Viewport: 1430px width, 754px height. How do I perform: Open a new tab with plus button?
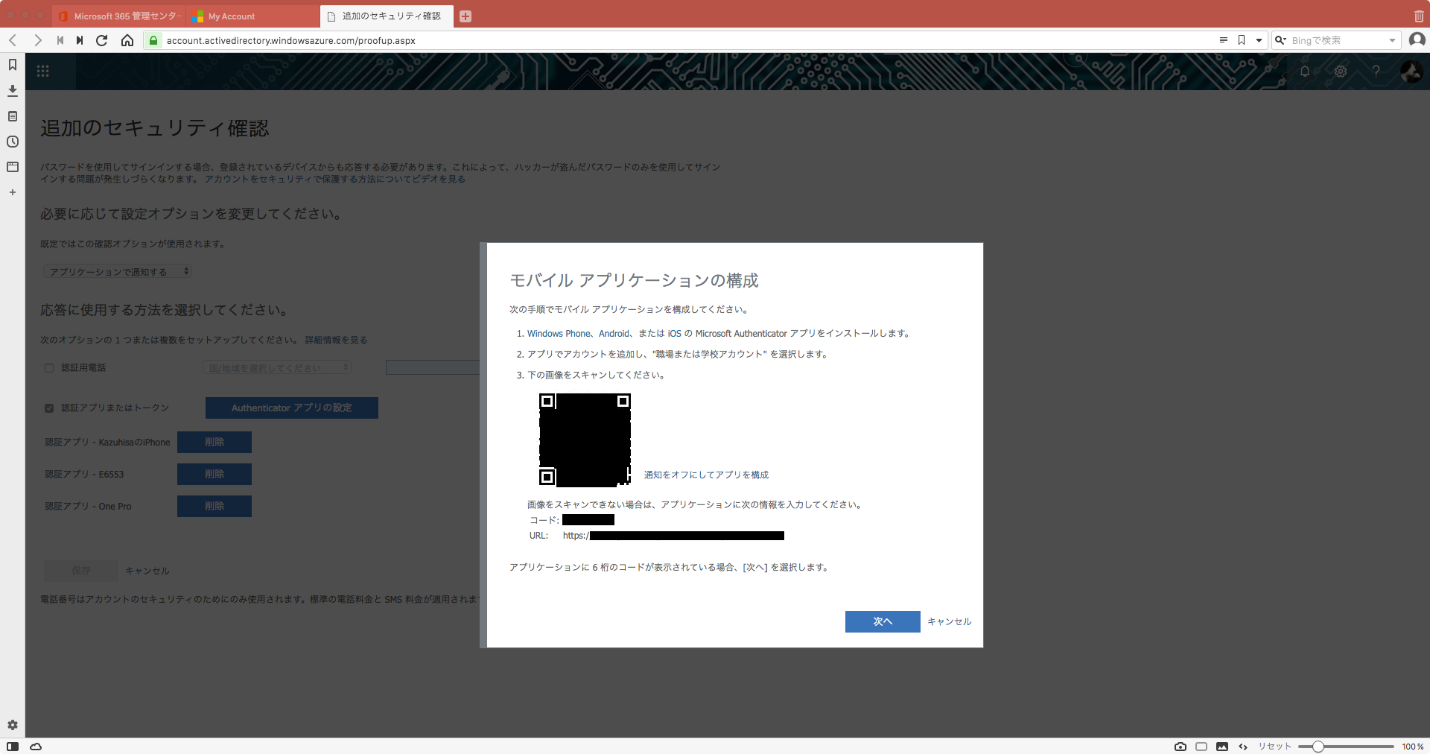click(465, 16)
